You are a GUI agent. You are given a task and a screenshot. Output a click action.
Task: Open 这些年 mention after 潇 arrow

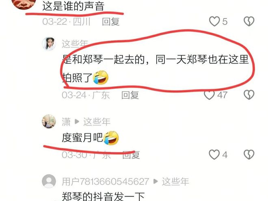pyautogui.click(x=97, y=122)
